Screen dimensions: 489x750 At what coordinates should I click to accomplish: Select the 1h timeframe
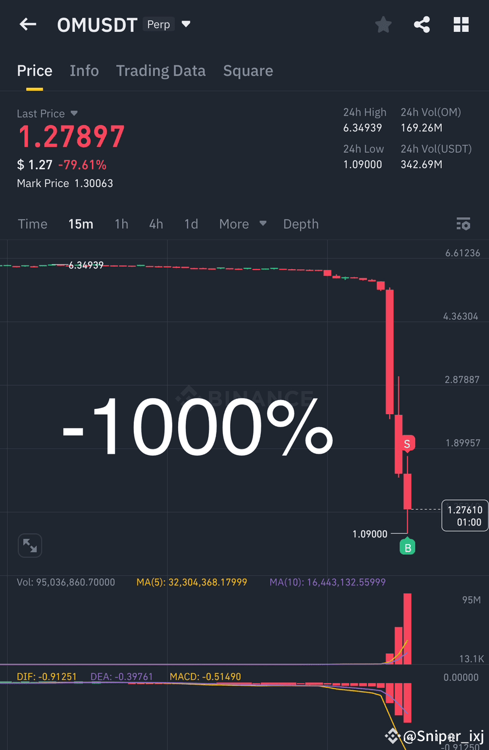pos(122,224)
